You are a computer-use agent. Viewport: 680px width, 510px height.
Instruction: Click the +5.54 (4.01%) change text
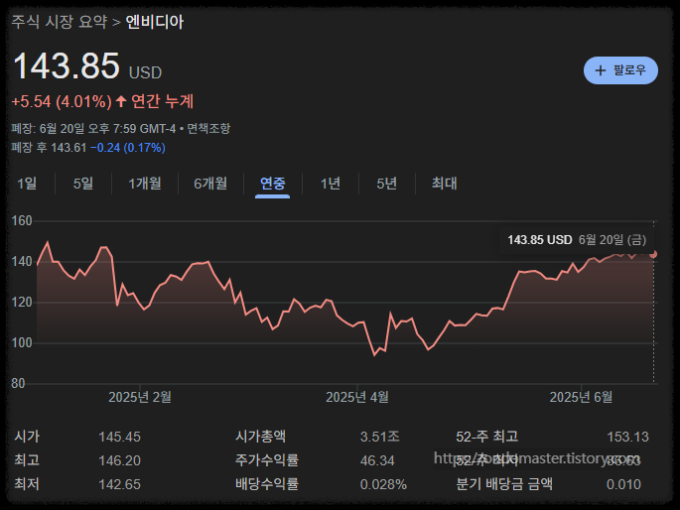click(x=62, y=102)
